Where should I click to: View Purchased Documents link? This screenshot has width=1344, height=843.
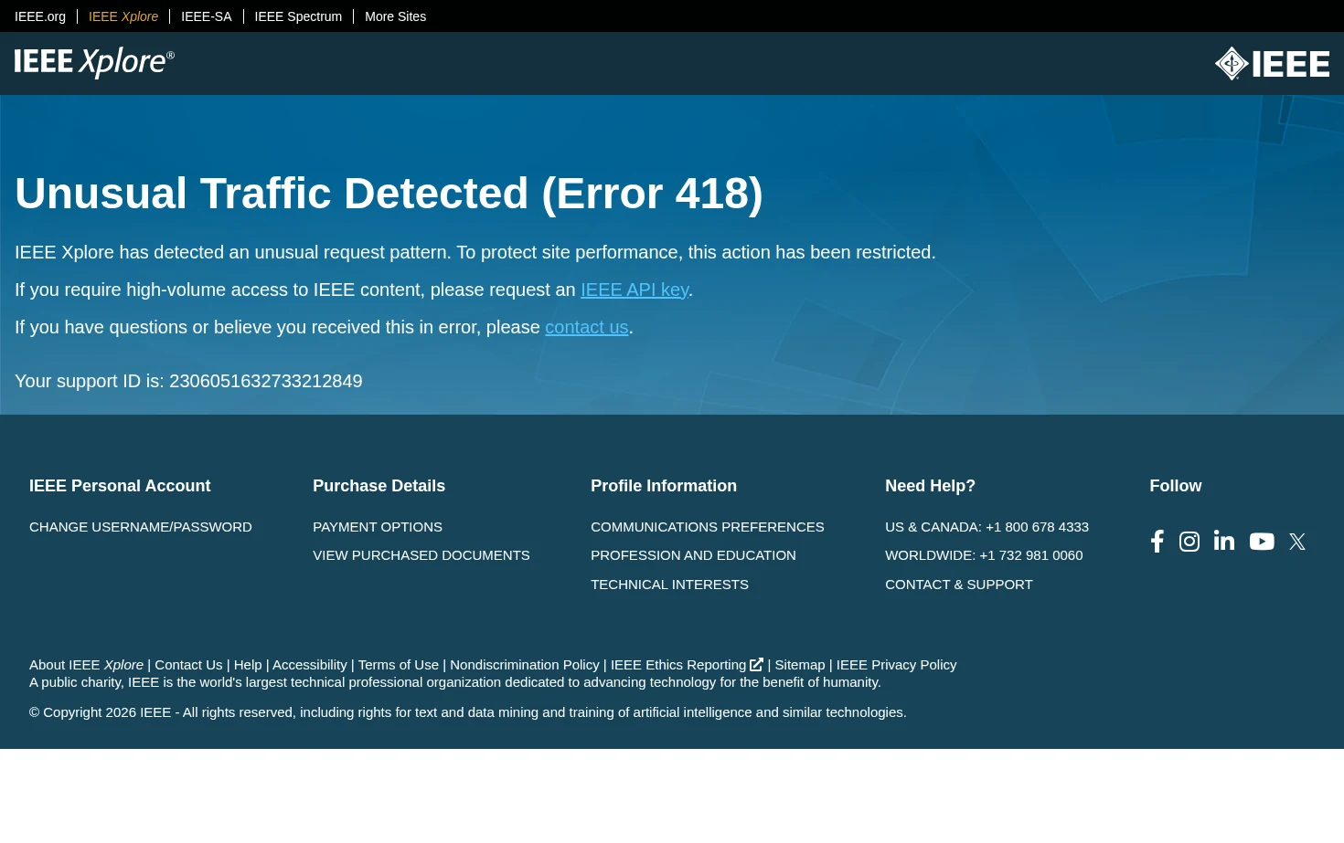[421, 555]
